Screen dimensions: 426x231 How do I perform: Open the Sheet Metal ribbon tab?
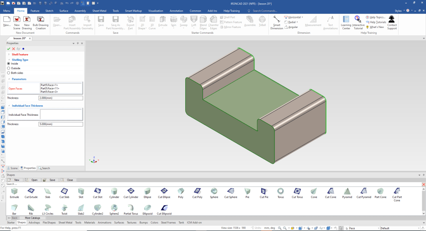click(99, 10)
